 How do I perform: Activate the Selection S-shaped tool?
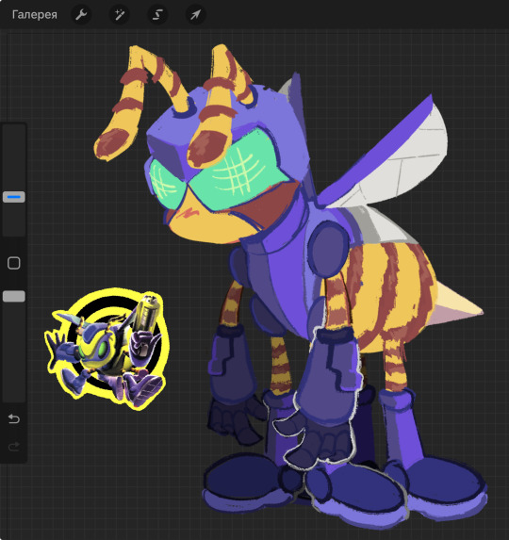click(157, 15)
